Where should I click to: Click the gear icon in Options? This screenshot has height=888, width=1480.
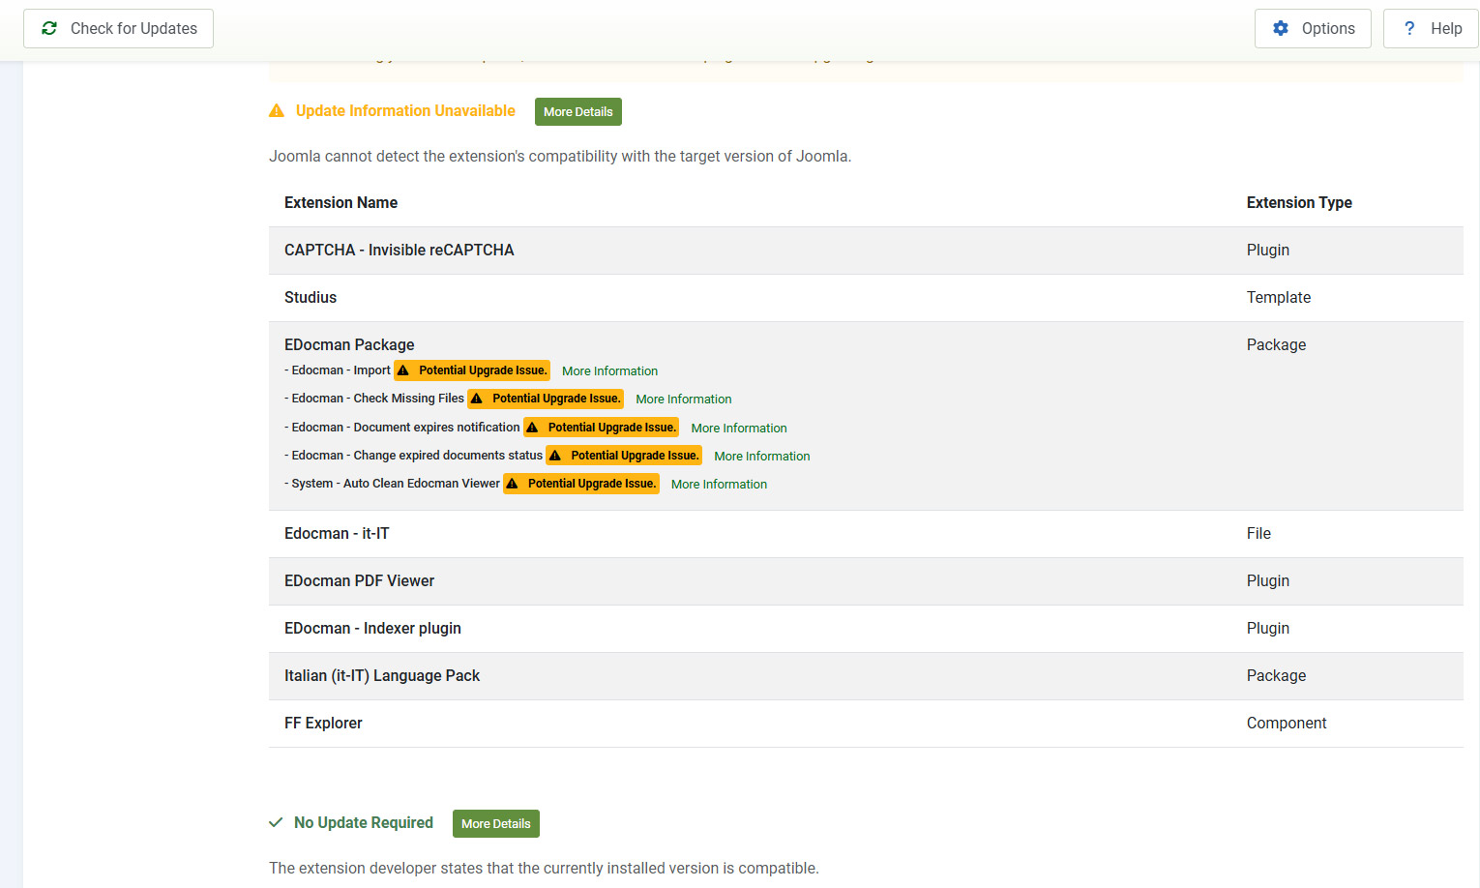1281,29
